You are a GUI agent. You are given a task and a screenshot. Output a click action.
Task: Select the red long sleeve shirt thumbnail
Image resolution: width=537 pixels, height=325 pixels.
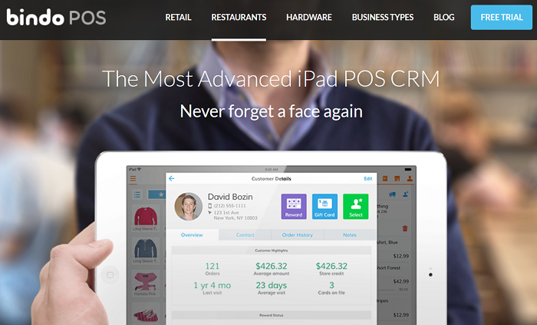tap(146, 218)
